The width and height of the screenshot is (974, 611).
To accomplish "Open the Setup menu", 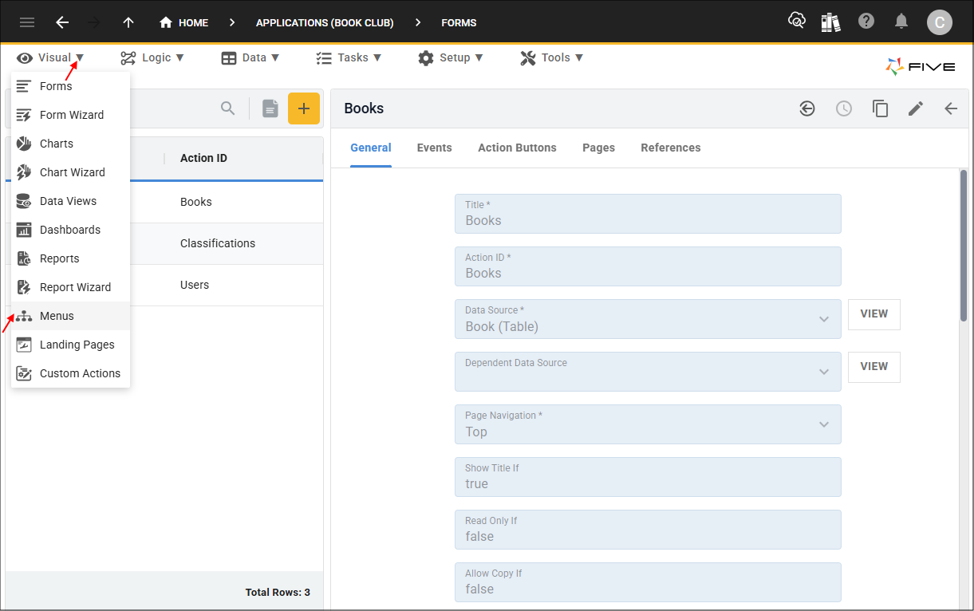I will coord(451,57).
